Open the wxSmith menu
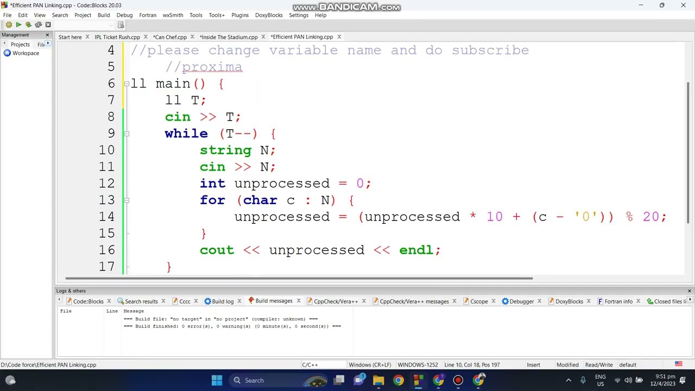The image size is (695, 391). [173, 15]
